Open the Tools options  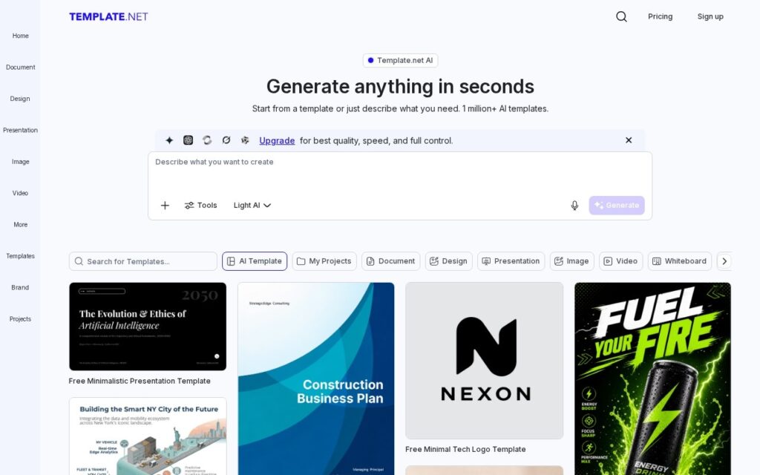(200, 206)
